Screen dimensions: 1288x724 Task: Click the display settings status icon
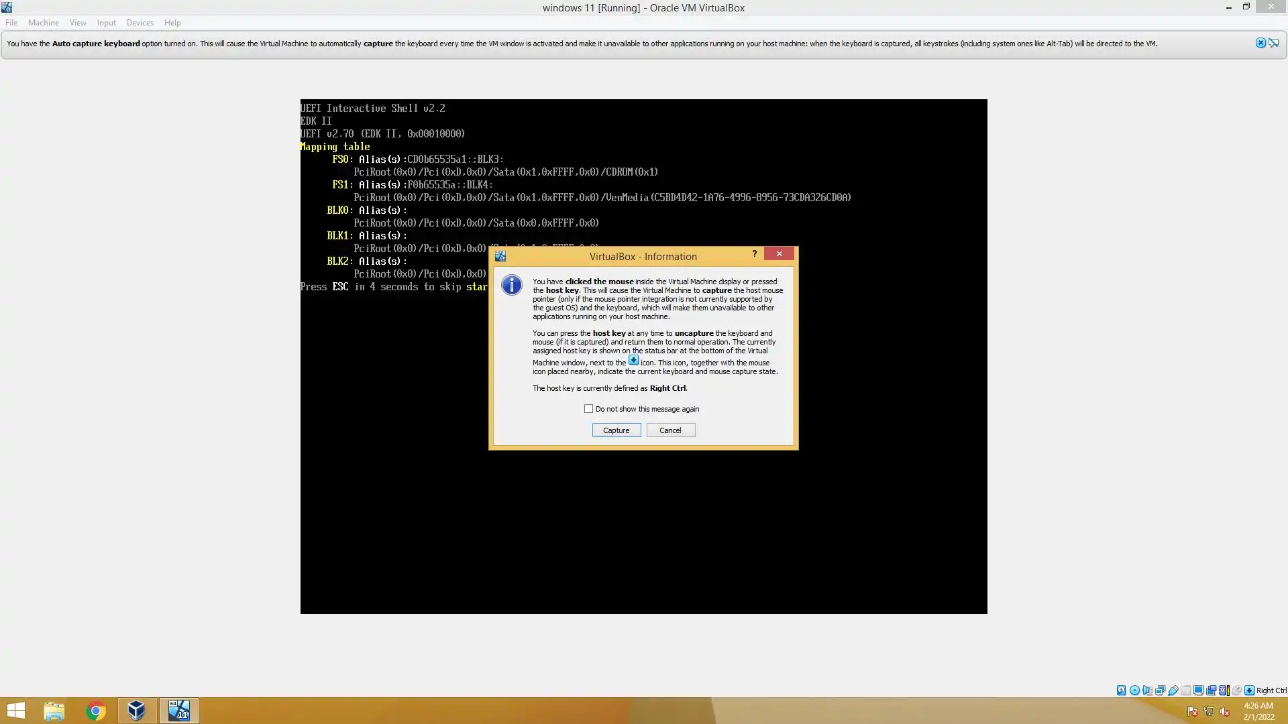[1198, 690]
